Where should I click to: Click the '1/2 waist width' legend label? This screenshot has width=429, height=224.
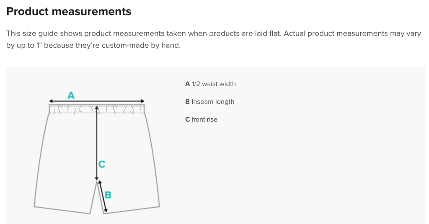click(214, 84)
